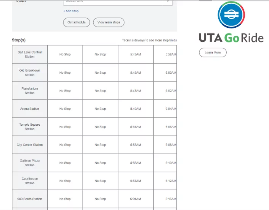The height and width of the screenshot is (210, 269).
Task: Open the stop selection dropdown arrow
Action: (168, 2)
